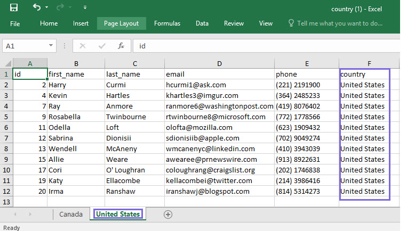Open the File menu
The height and width of the screenshot is (231, 407).
[15, 23]
